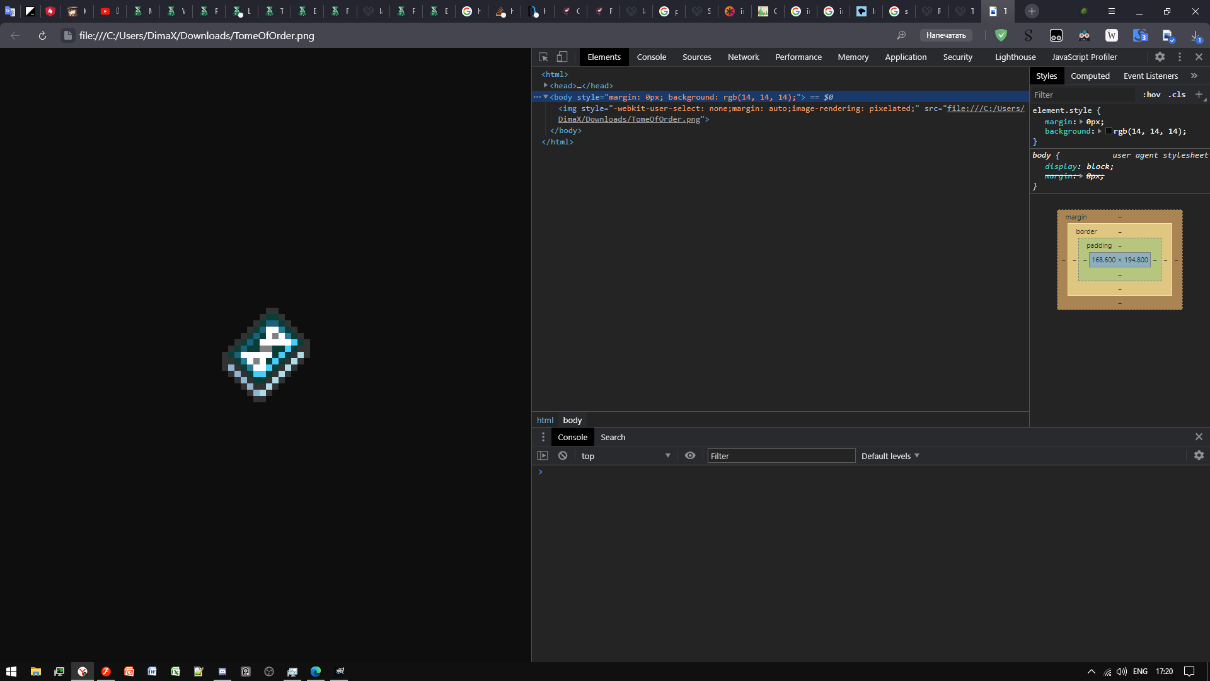
Task: Open DevTools three-dot customize menu
Action: click(x=1180, y=57)
